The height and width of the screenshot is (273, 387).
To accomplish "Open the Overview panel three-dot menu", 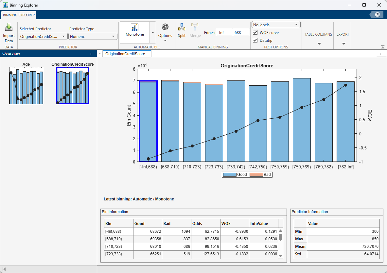I will pos(91,53).
